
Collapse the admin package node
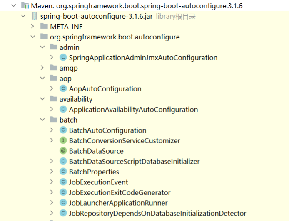[x=42, y=47]
